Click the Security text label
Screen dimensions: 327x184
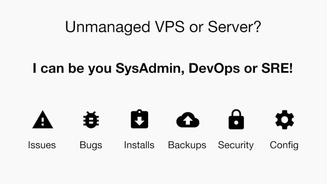click(x=236, y=146)
